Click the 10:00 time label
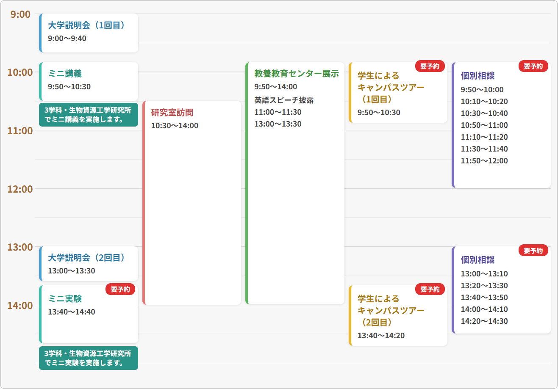Viewport: 558px width, 389px height. 20,72
